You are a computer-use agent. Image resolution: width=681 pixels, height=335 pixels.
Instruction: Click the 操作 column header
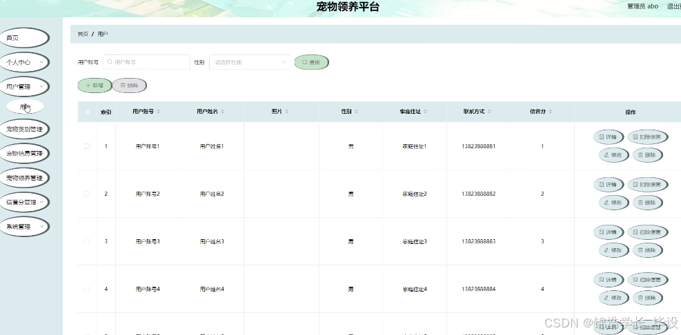[x=631, y=112]
